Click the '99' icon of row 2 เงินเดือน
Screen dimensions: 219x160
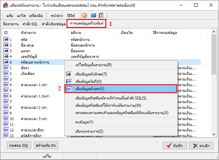[6, 74]
